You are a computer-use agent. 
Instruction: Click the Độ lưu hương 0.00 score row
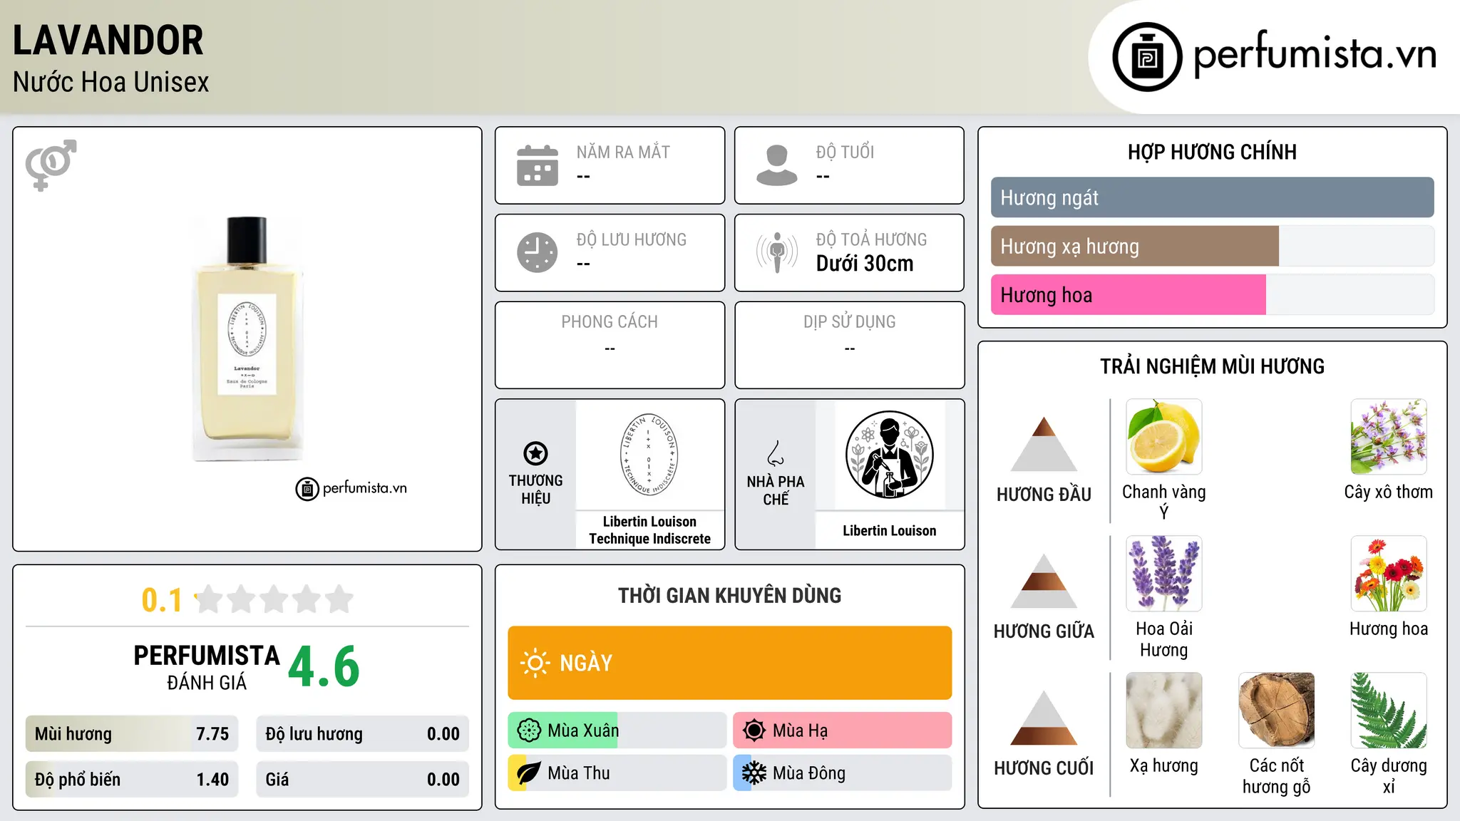click(362, 734)
